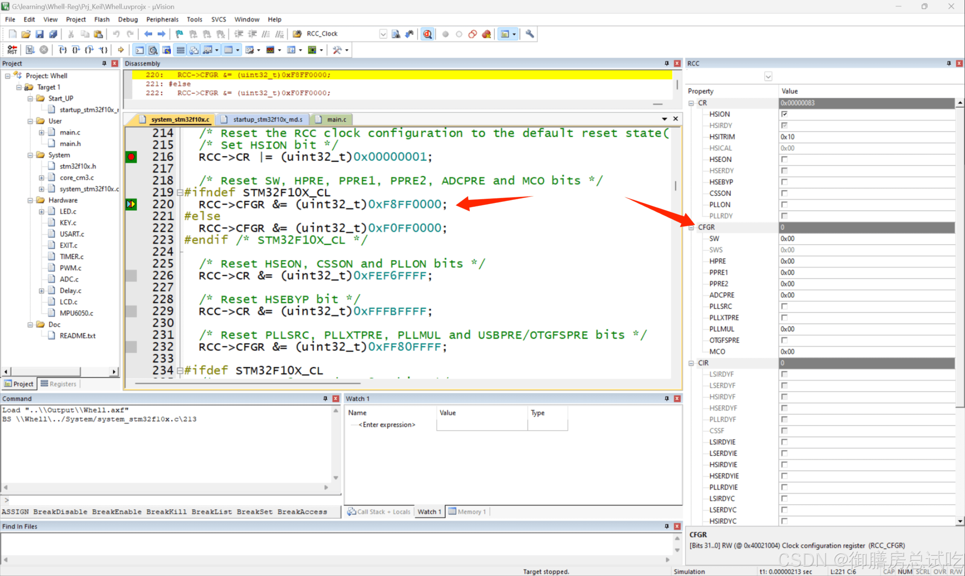Open the RCC panel peripheral dropdown

point(768,76)
